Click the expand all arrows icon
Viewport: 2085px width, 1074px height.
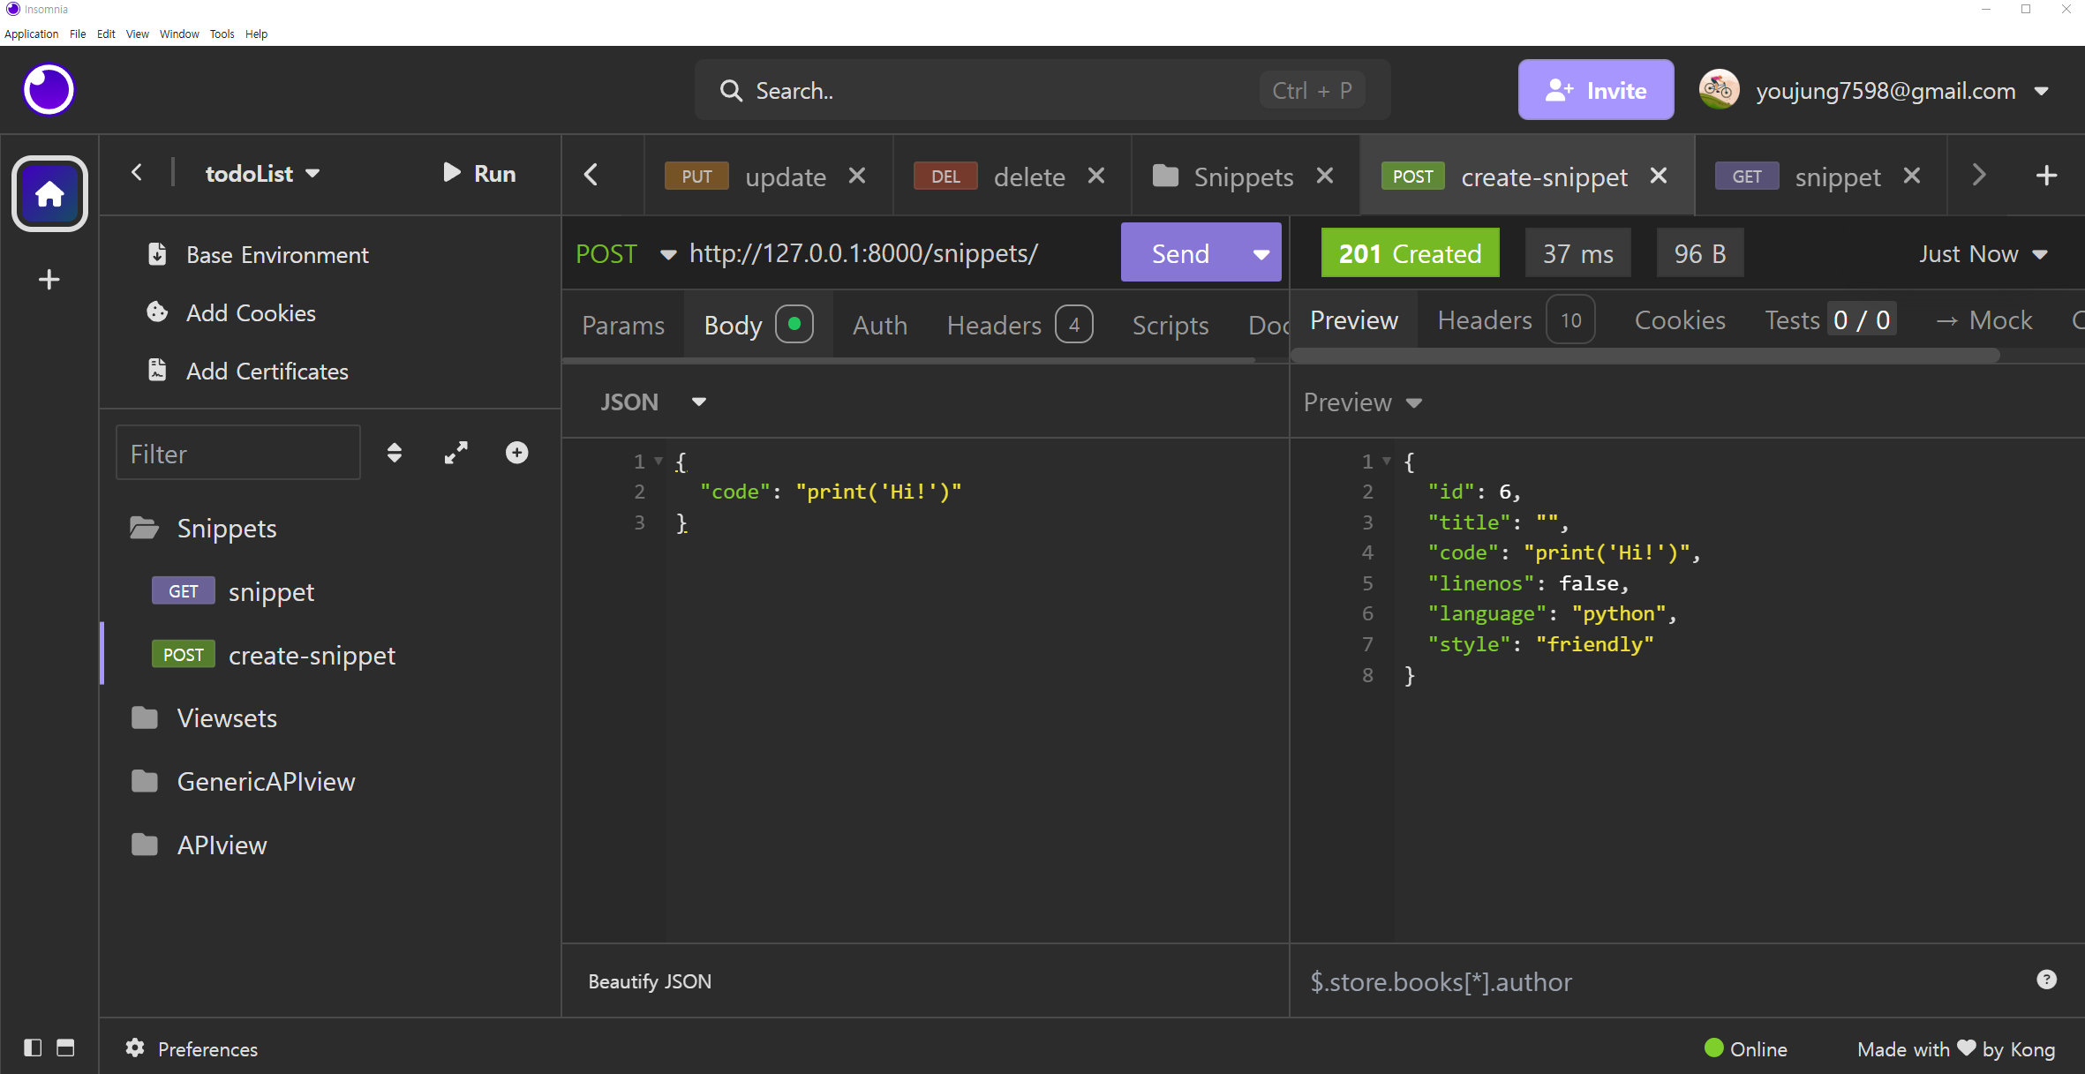tap(456, 453)
